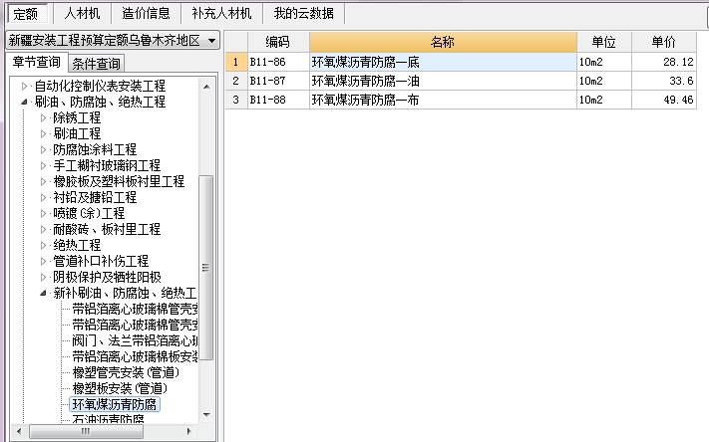Click the 名称 column header
This screenshot has width=709, height=442.
[x=443, y=42]
